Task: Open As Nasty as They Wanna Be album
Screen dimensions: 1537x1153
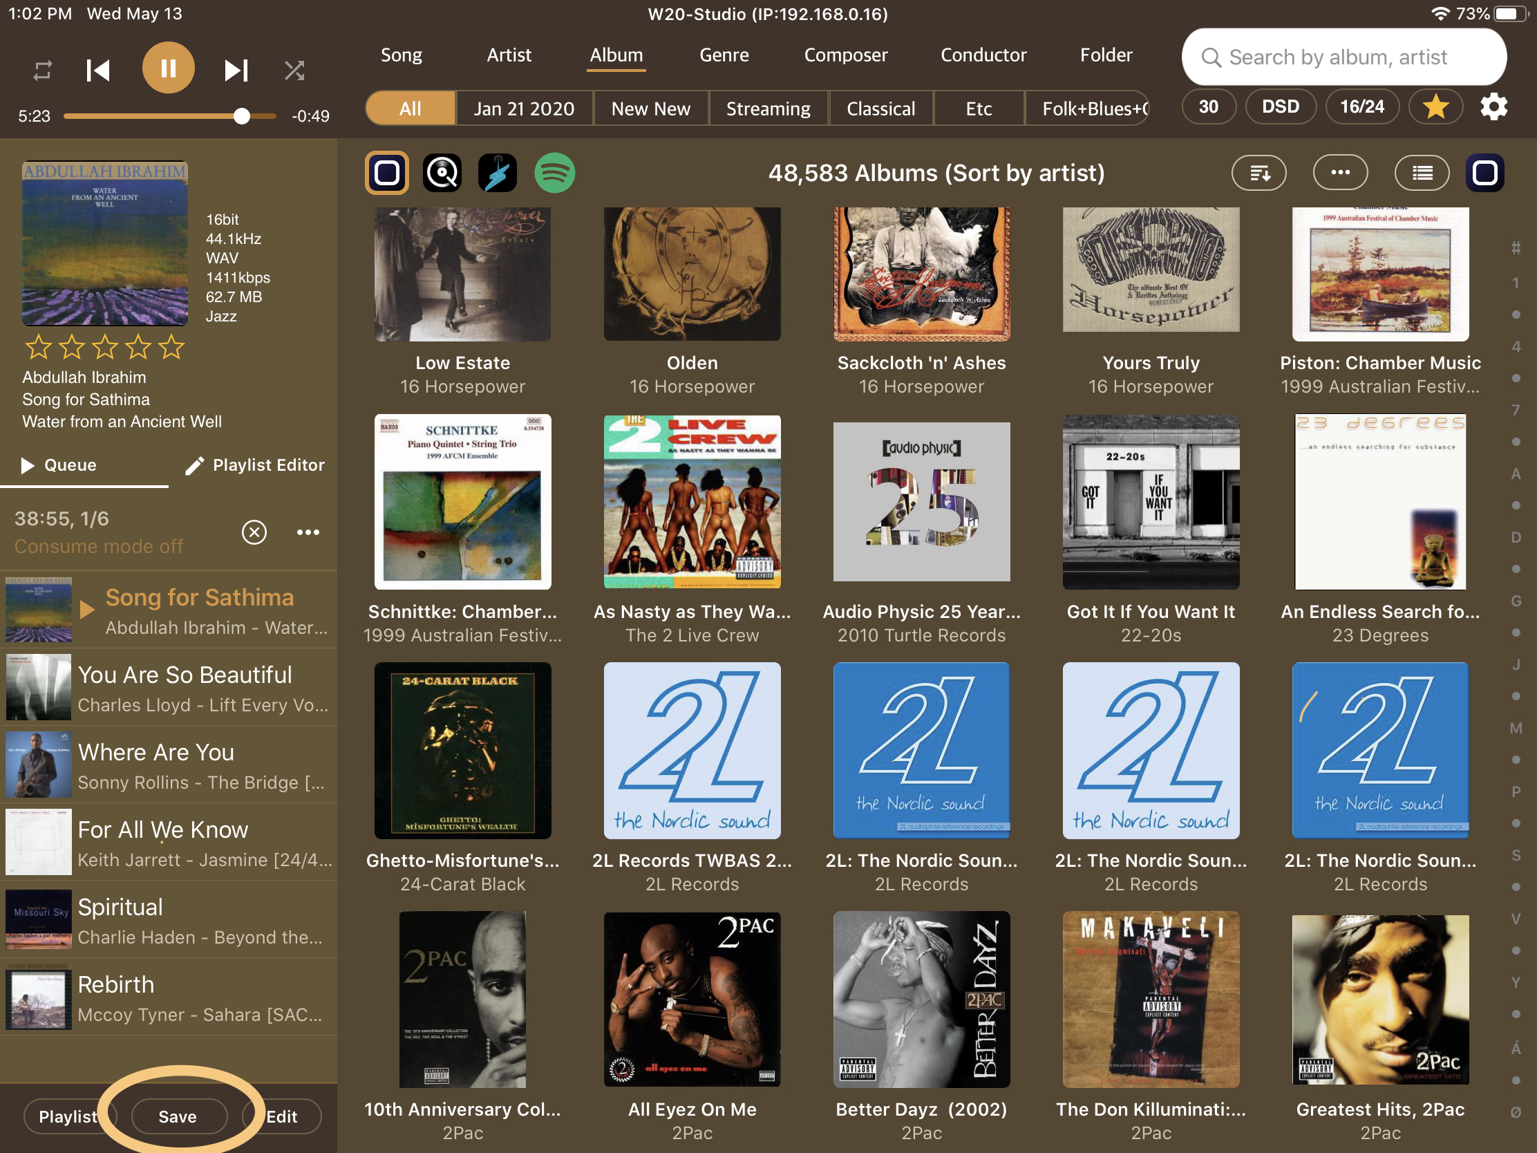Action: coord(692,502)
